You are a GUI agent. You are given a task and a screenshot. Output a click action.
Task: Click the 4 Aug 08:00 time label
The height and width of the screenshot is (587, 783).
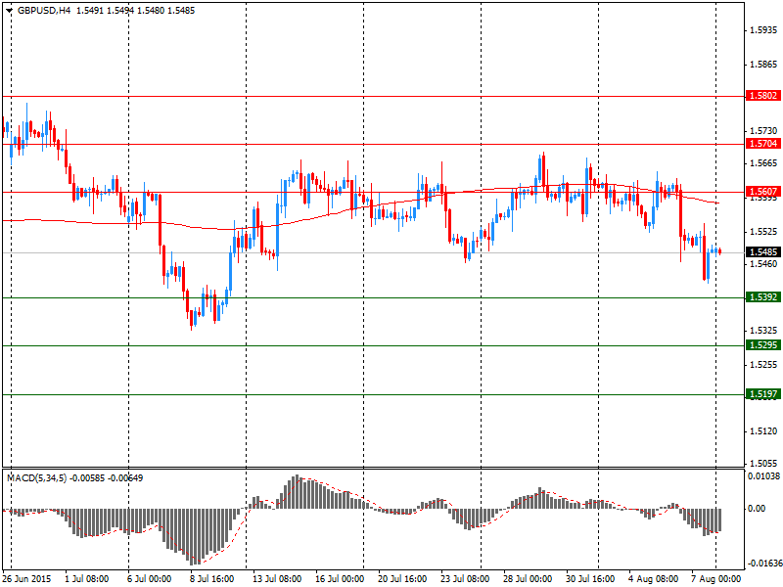tap(653, 579)
